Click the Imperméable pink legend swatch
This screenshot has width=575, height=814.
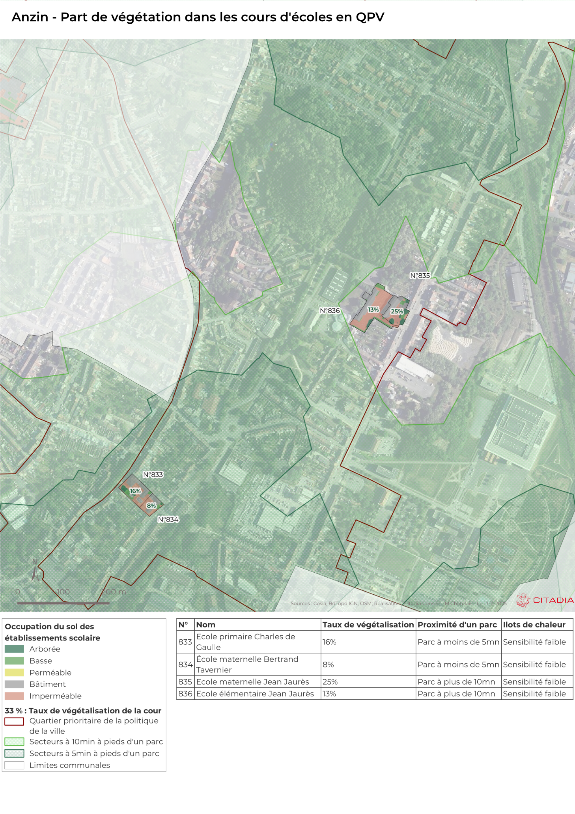point(14,696)
